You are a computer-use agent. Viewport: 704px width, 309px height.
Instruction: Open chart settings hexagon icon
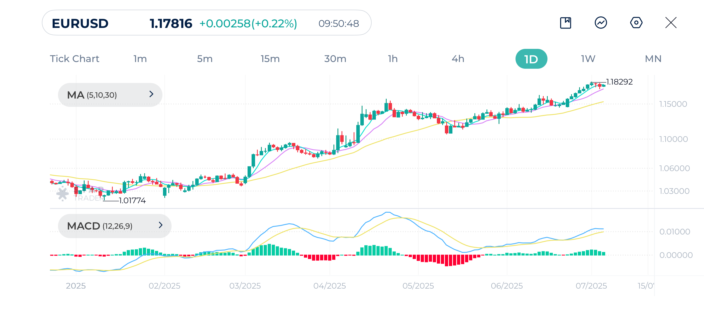point(636,23)
